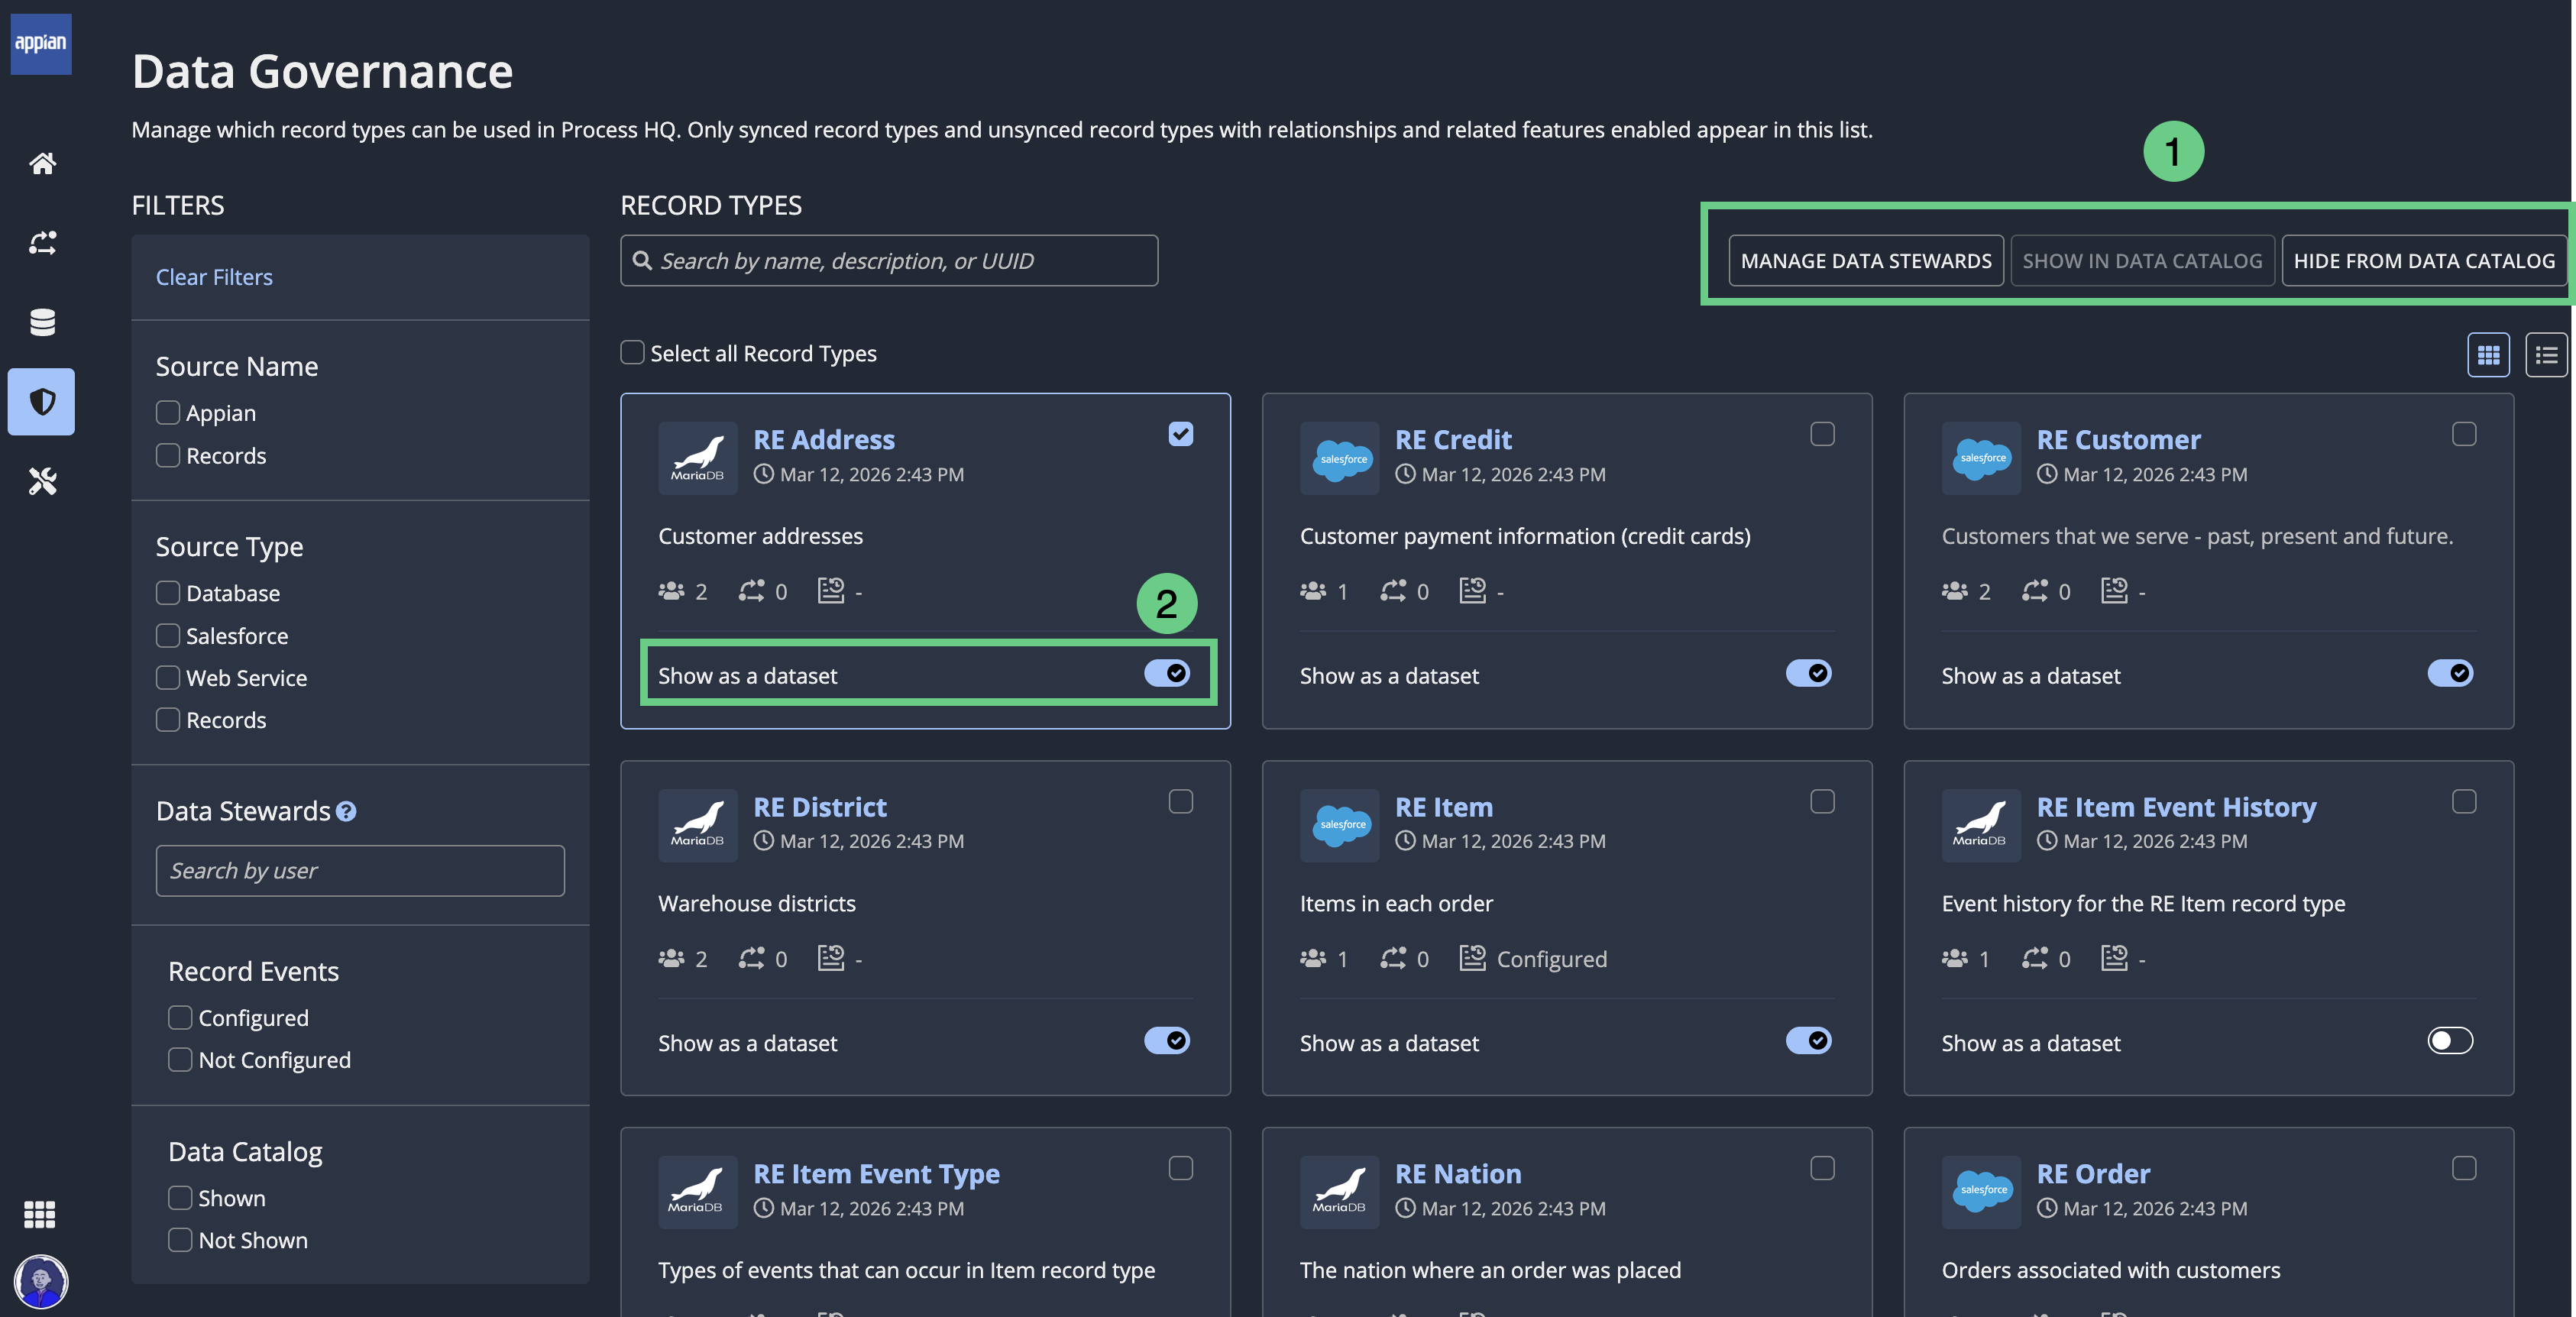Click Show In Data Catalog button
The image size is (2576, 1317).
[2142, 261]
